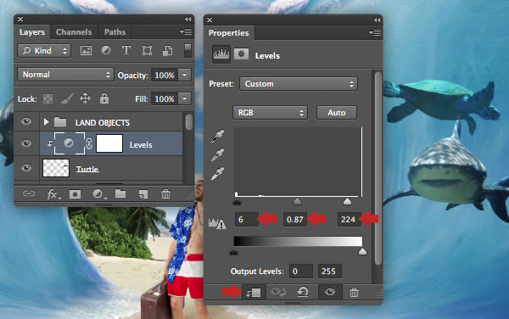The width and height of the screenshot is (509, 319).
Task: Switch to the Paths tab
Action: (115, 32)
